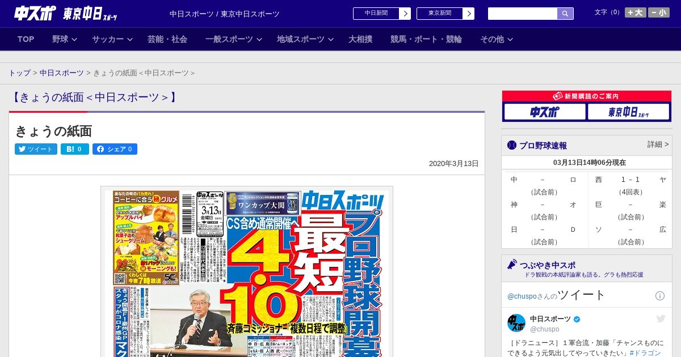Image resolution: width=681 pixels, height=357 pixels.
Task: Expand the その他 dropdown chevron
Action: point(510,40)
